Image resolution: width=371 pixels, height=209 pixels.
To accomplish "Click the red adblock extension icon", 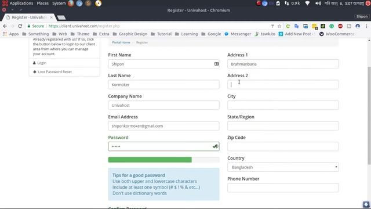I will 340,26.
